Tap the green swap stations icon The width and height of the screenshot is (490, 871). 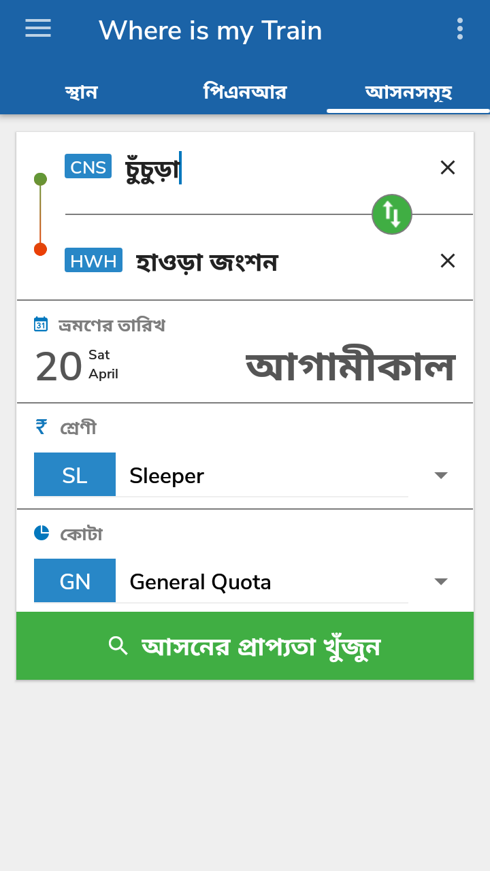[x=392, y=214]
